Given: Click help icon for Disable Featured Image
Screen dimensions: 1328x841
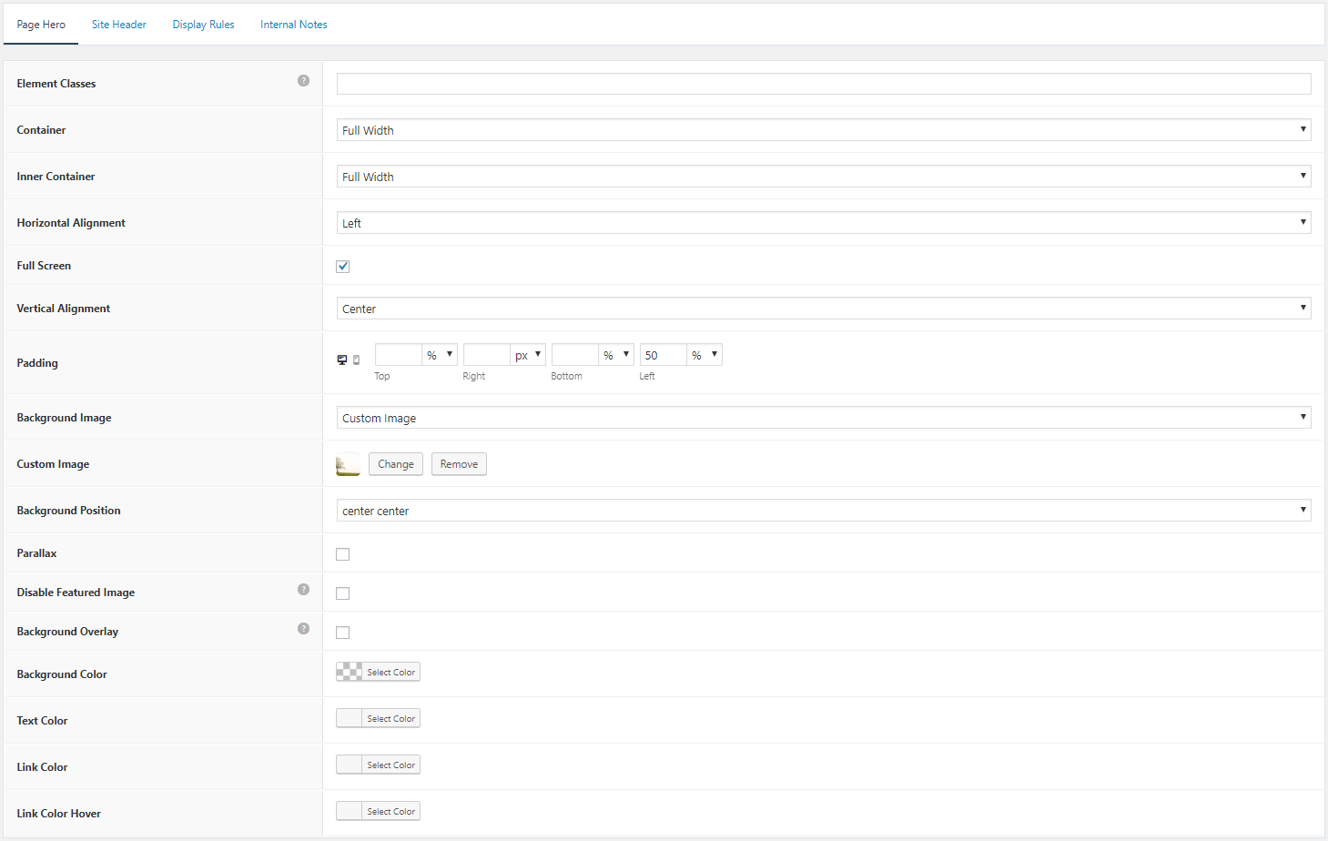Looking at the screenshot, I should pyautogui.click(x=303, y=590).
